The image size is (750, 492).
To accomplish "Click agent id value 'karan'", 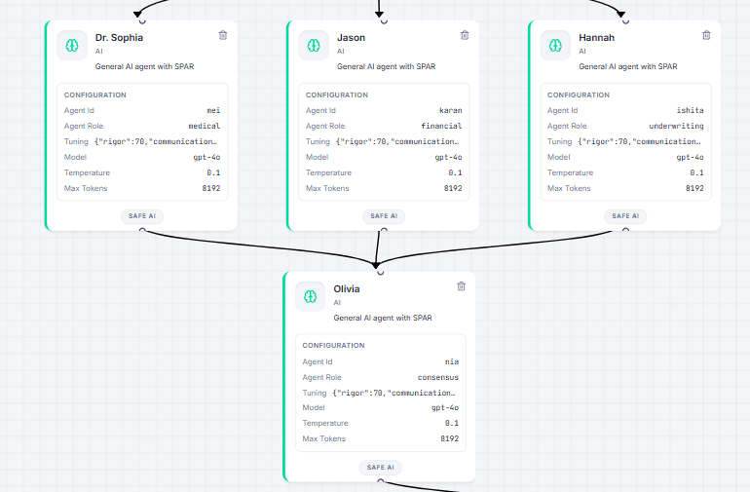I will point(451,110).
